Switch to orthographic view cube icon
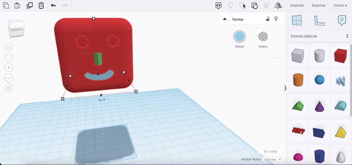This screenshot has width=352, height=165. point(9,88)
